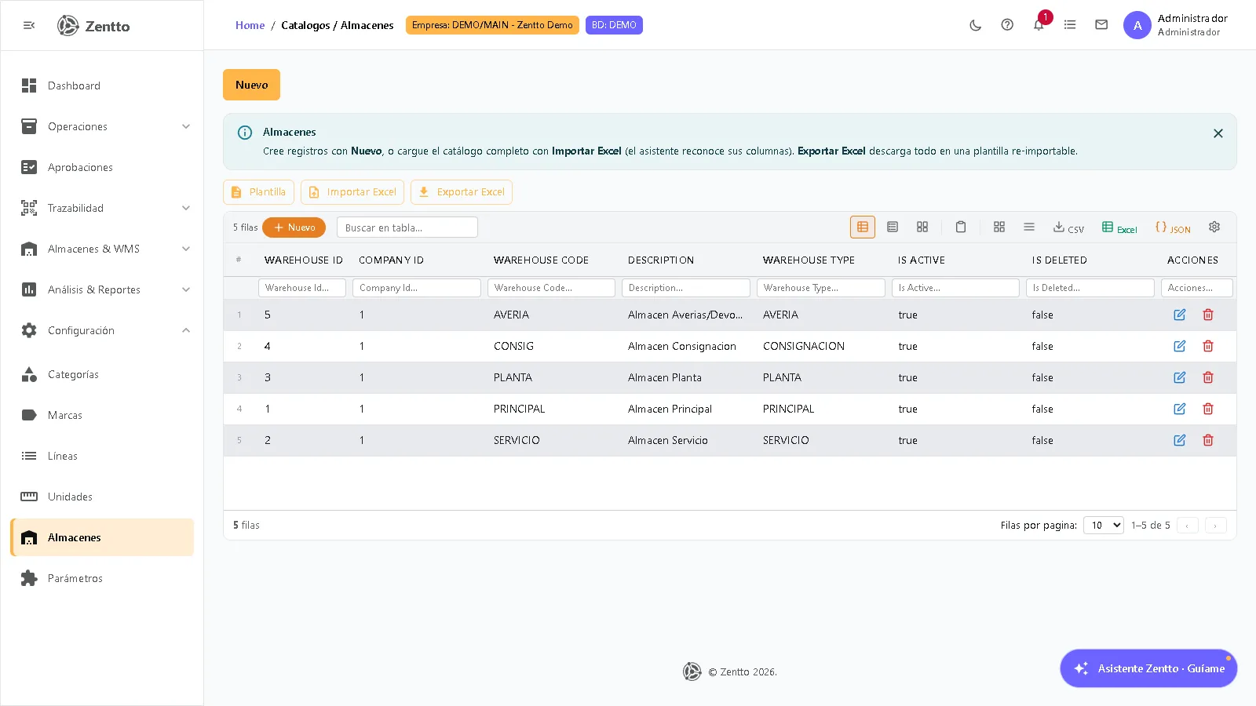Screen dimensions: 1256x706
Task: Expand the Almacenes & WMS menu
Action: [102, 249]
